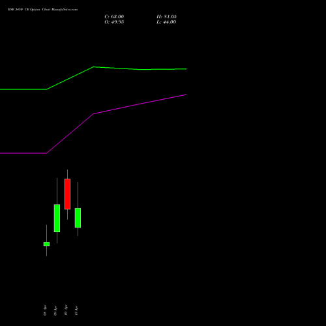326x326 pixels.
Task: Select the open value 'O: 49.95'
Action: (x=114, y=22)
